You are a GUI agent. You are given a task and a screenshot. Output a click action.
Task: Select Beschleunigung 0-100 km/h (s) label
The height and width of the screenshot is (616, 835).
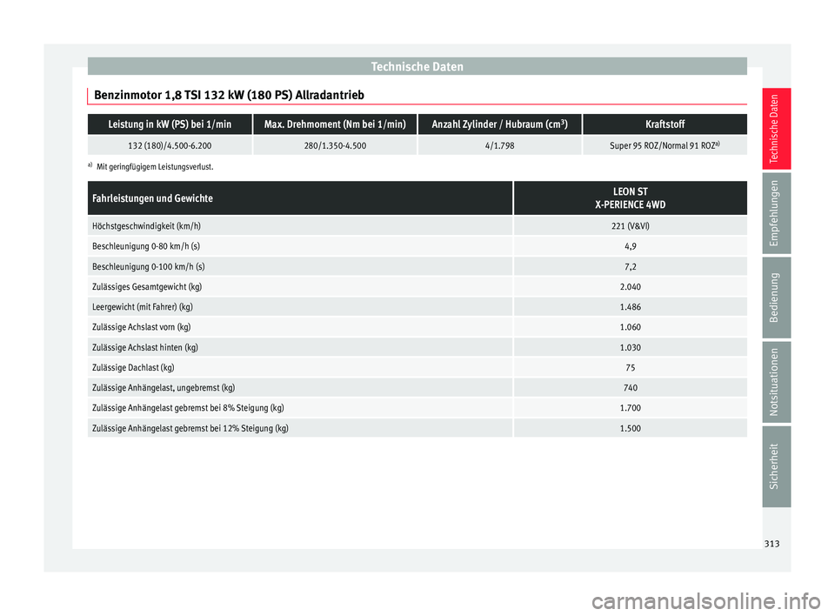[149, 266]
